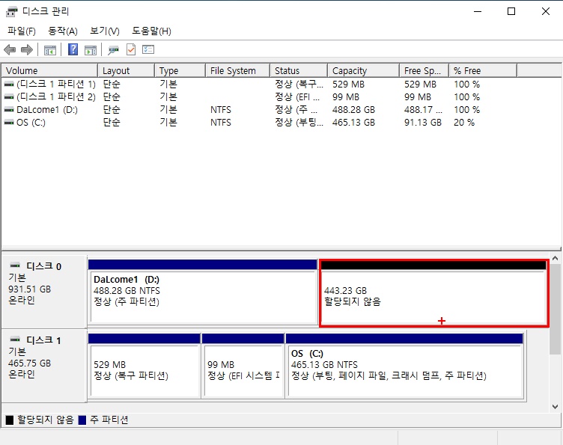The image size is (563, 445).
Task: Sort by the Volume column header
Action: tap(49, 70)
